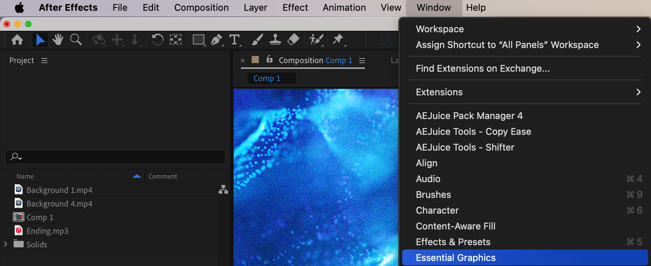Open the After Effects application menu

tap(68, 8)
